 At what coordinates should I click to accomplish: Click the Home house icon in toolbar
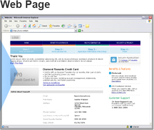[x=34, y=26]
